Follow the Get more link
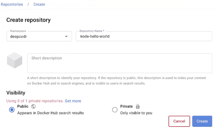 coord(73,101)
